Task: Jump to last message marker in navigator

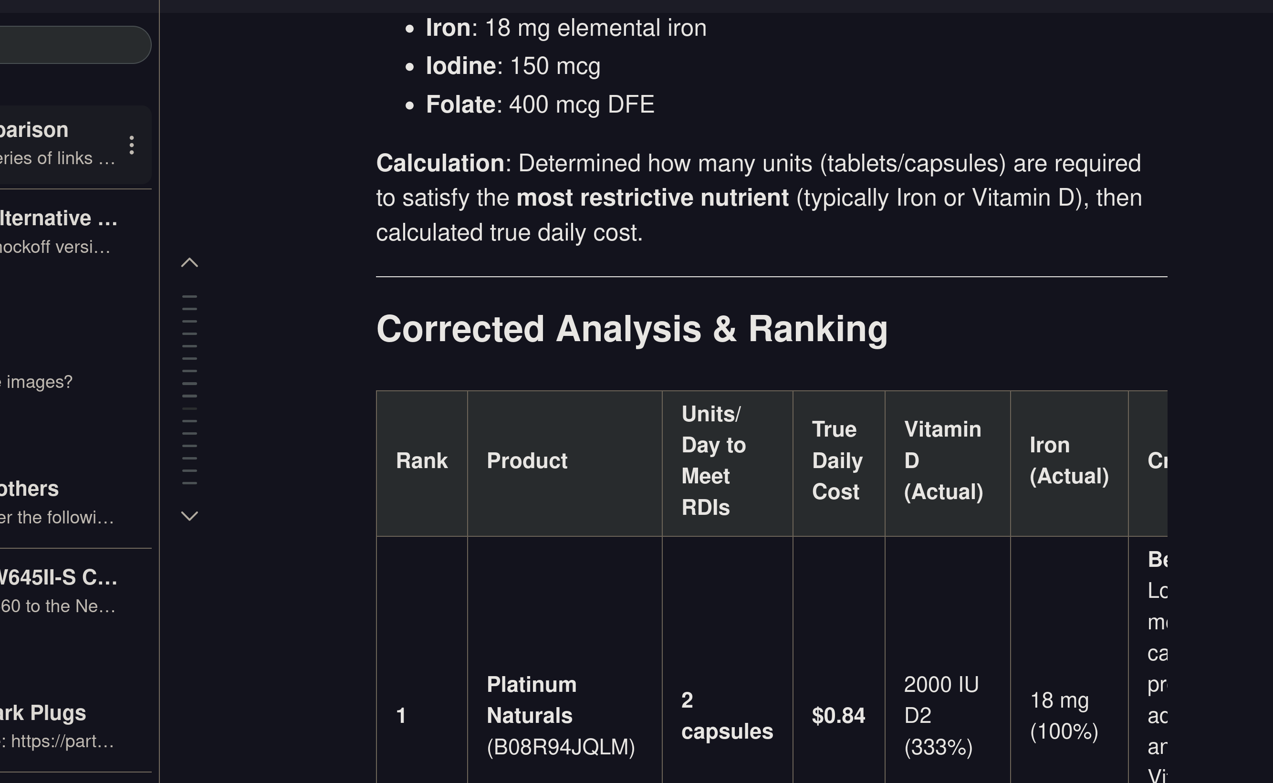Action: tap(189, 483)
